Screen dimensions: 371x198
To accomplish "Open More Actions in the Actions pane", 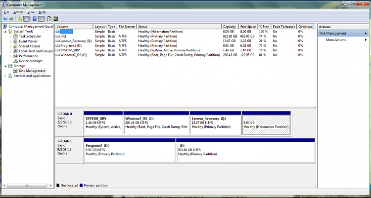I will point(336,40).
